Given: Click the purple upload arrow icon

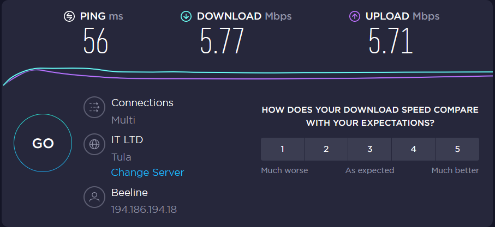Looking at the screenshot, I should coord(355,16).
